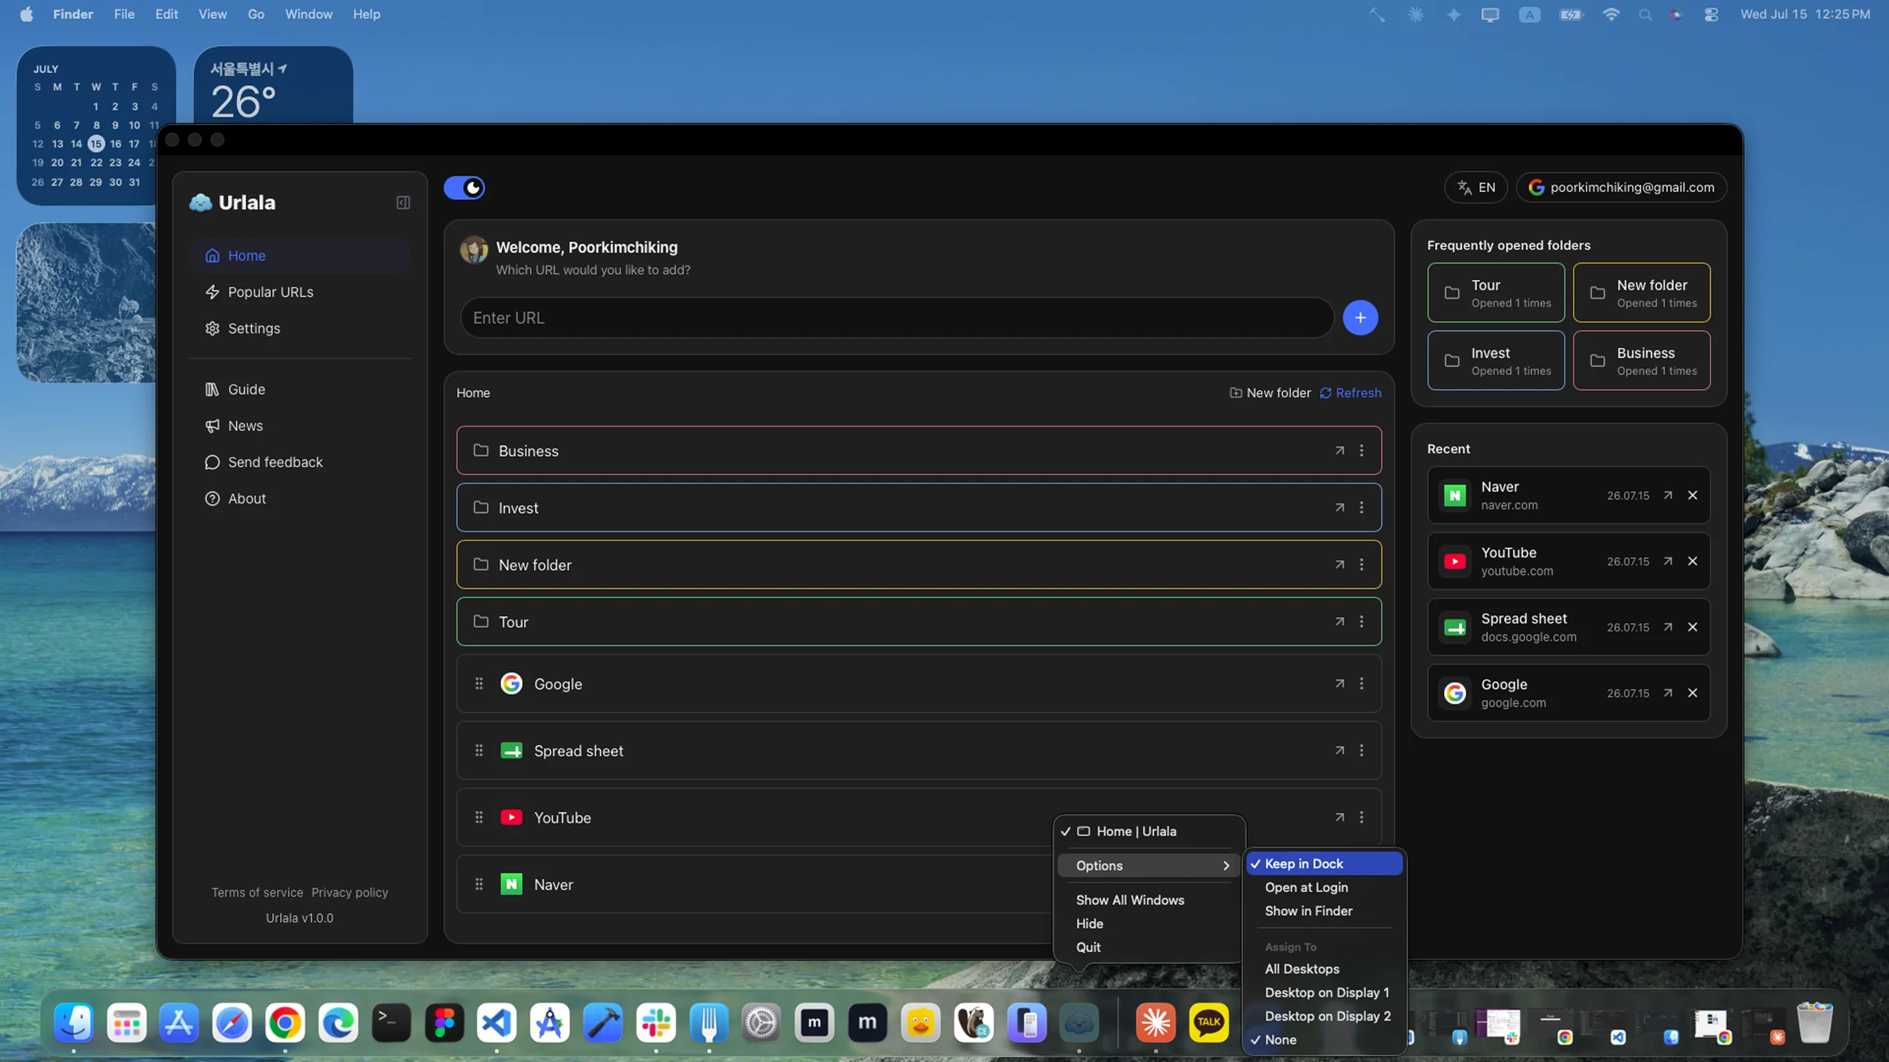The height and width of the screenshot is (1062, 1889).
Task: Click the Invest folder open arrow icon
Action: click(1340, 507)
